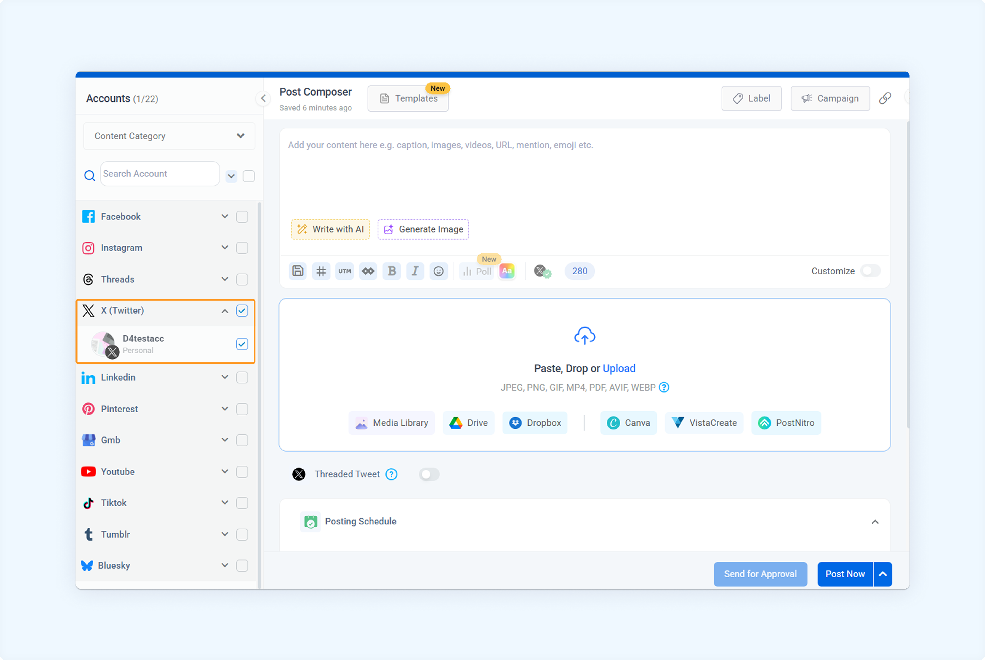Click the cloud upload icon
The width and height of the screenshot is (985, 660).
[585, 335]
